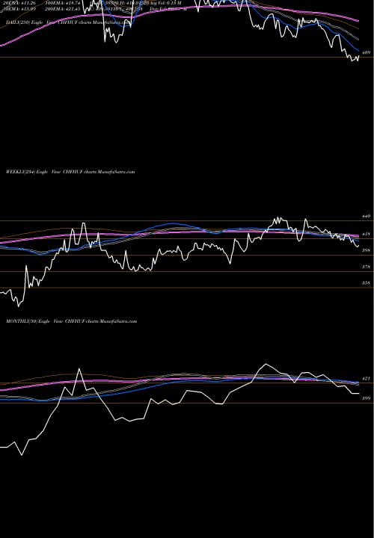Click the 358 price label on weekly chart
374x538 pixels.
click(x=366, y=283)
